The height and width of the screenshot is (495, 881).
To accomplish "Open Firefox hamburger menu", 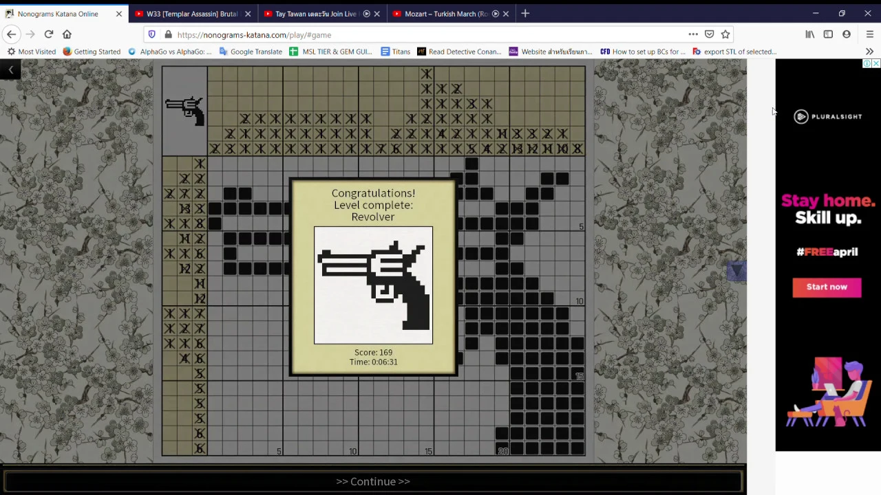I will 870,34.
